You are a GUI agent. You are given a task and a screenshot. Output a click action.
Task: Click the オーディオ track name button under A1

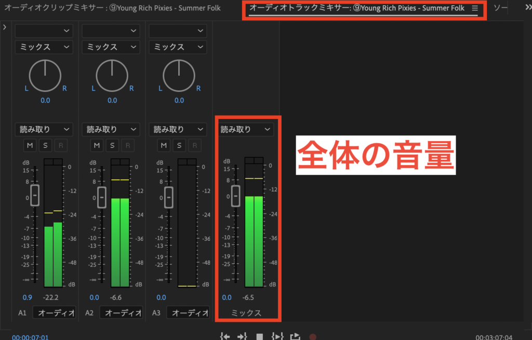pyautogui.click(x=54, y=312)
